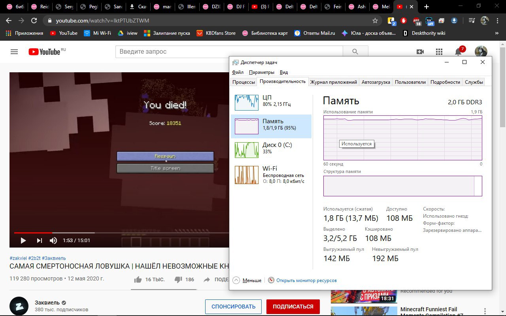Switch to Пользователи tab
Screen dimensions: 506x316
coord(410,82)
